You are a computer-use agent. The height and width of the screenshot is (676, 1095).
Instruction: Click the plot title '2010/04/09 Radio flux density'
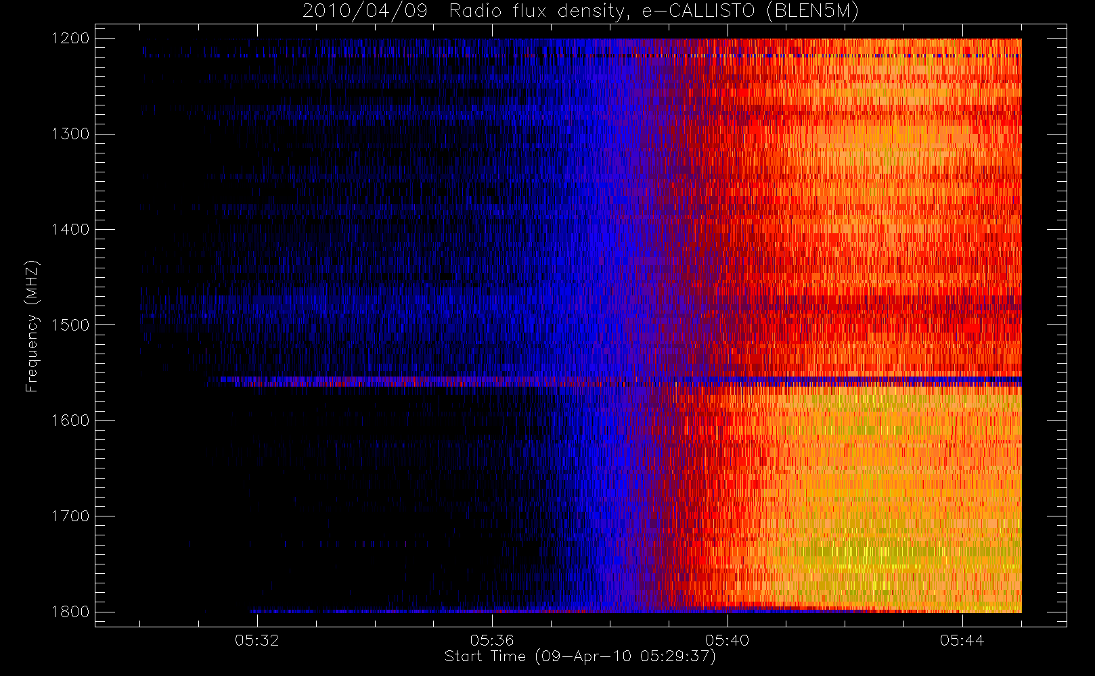(581, 11)
